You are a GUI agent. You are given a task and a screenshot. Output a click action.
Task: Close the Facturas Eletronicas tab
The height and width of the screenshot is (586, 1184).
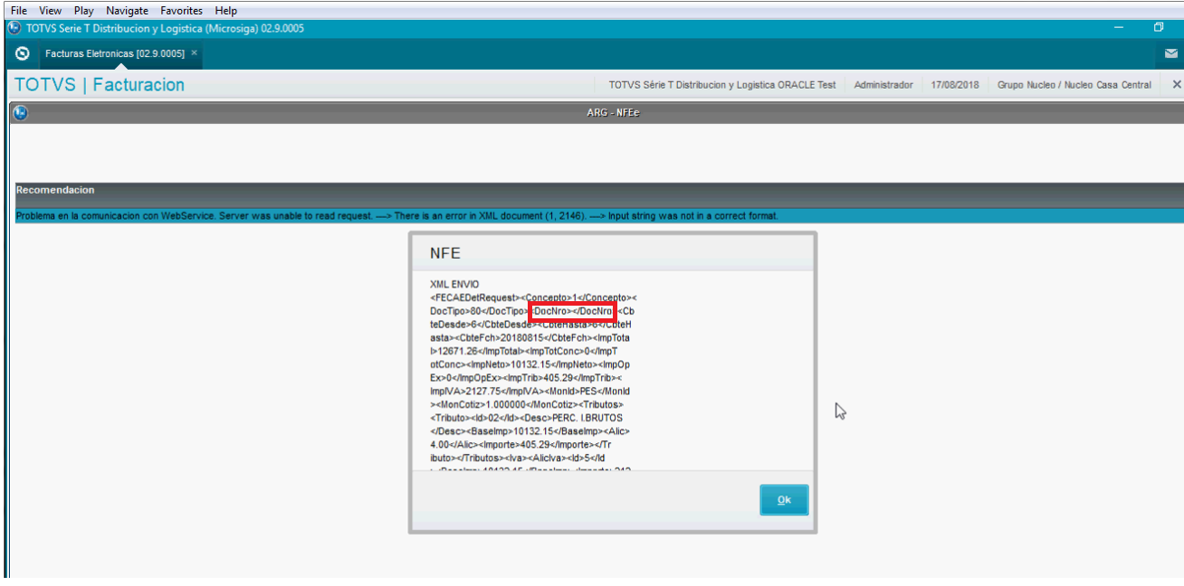[195, 53]
